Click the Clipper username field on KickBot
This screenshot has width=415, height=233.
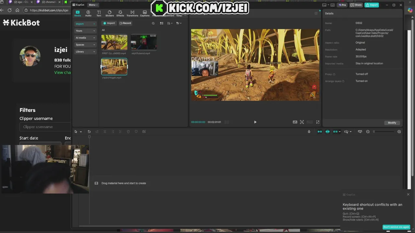coord(45,127)
